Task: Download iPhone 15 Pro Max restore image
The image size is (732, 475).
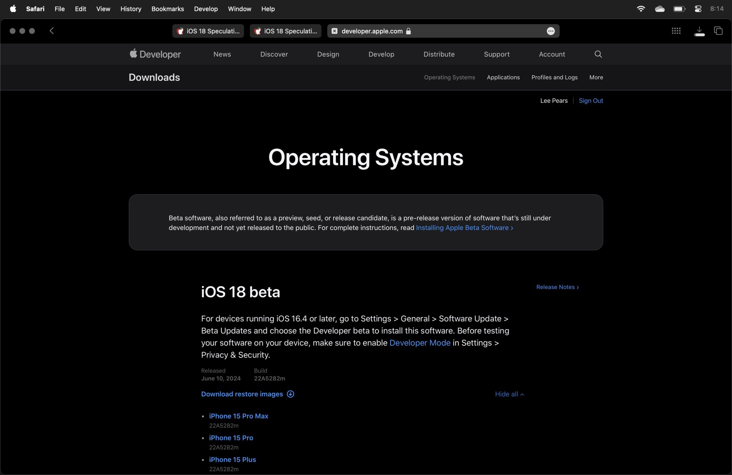Action: point(239,416)
